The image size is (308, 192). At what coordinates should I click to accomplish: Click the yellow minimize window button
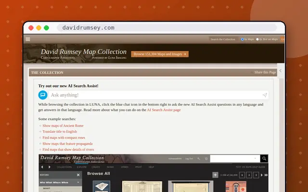38,28
